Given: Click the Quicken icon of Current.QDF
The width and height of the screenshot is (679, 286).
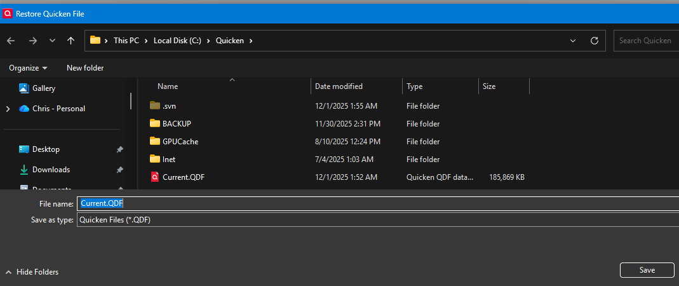Looking at the screenshot, I should pos(155,177).
